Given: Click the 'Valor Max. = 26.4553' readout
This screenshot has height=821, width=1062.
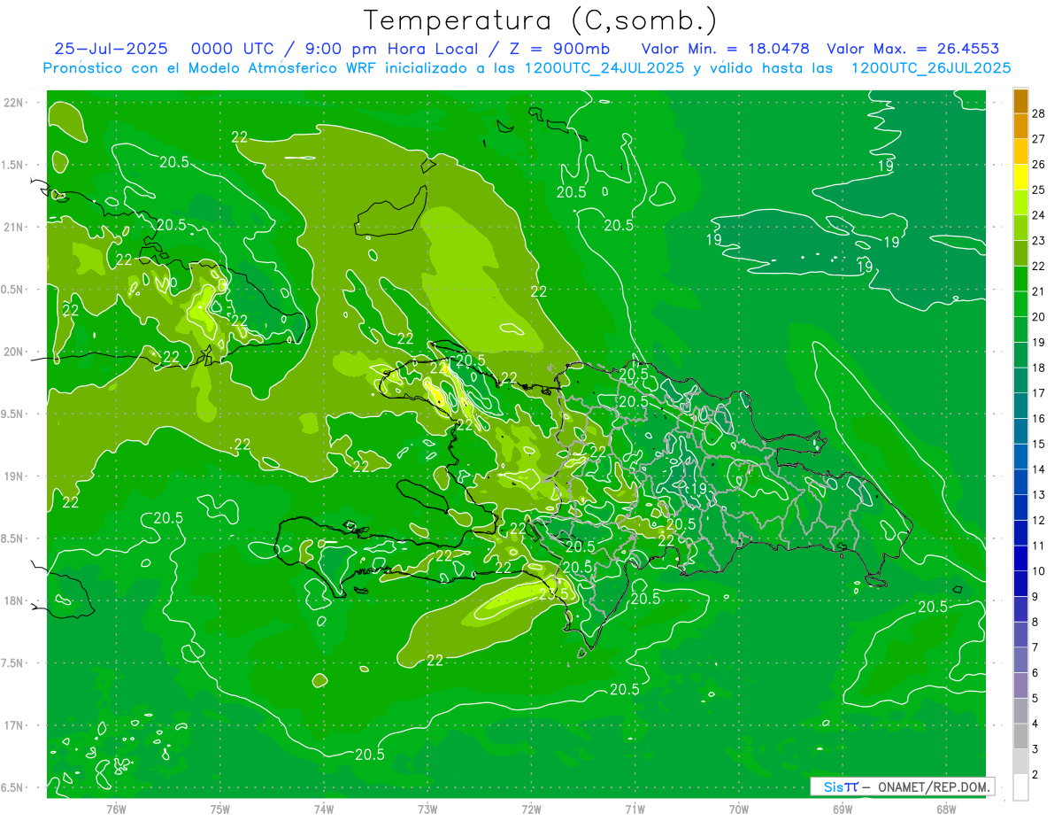Looking at the screenshot, I should (913, 49).
